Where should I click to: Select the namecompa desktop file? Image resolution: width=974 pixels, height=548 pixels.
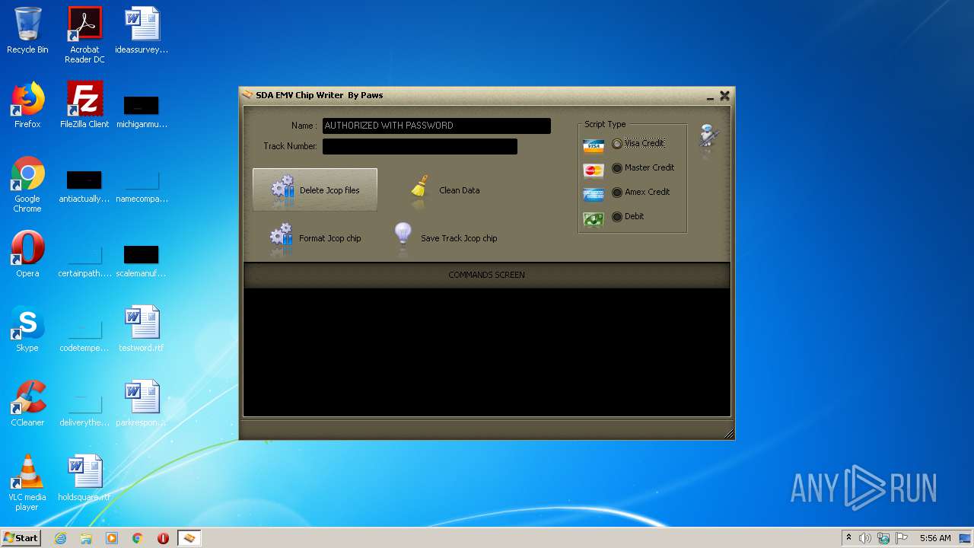pyautogui.click(x=142, y=187)
